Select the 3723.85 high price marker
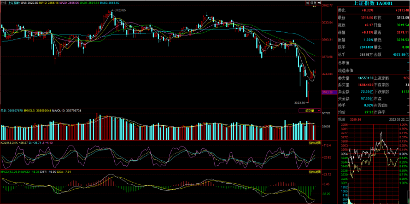410x204 pixels. (x=120, y=10)
